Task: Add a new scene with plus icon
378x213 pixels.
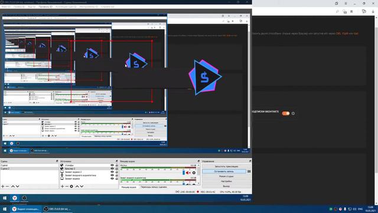Action: click(3, 186)
